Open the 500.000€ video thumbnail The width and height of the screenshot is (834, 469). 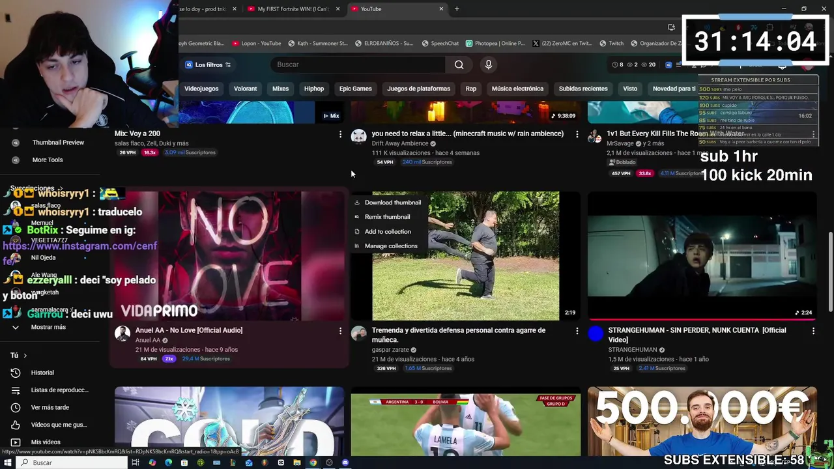[x=702, y=421]
